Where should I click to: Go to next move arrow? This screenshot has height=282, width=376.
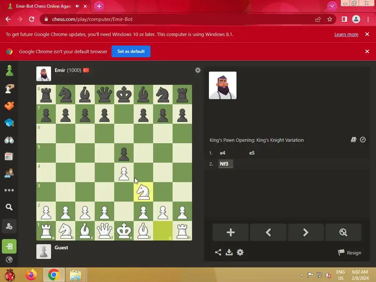coord(306,232)
